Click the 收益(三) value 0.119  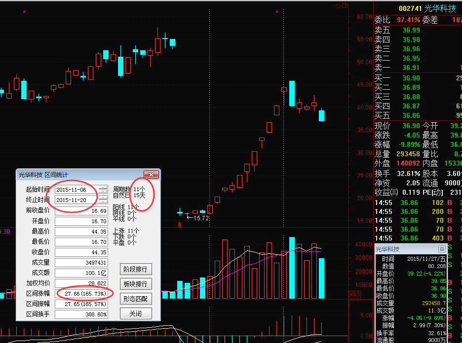[411, 192]
